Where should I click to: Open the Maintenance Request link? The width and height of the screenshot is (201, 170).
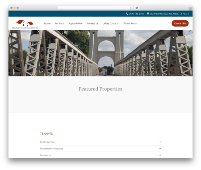tap(51, 149)
